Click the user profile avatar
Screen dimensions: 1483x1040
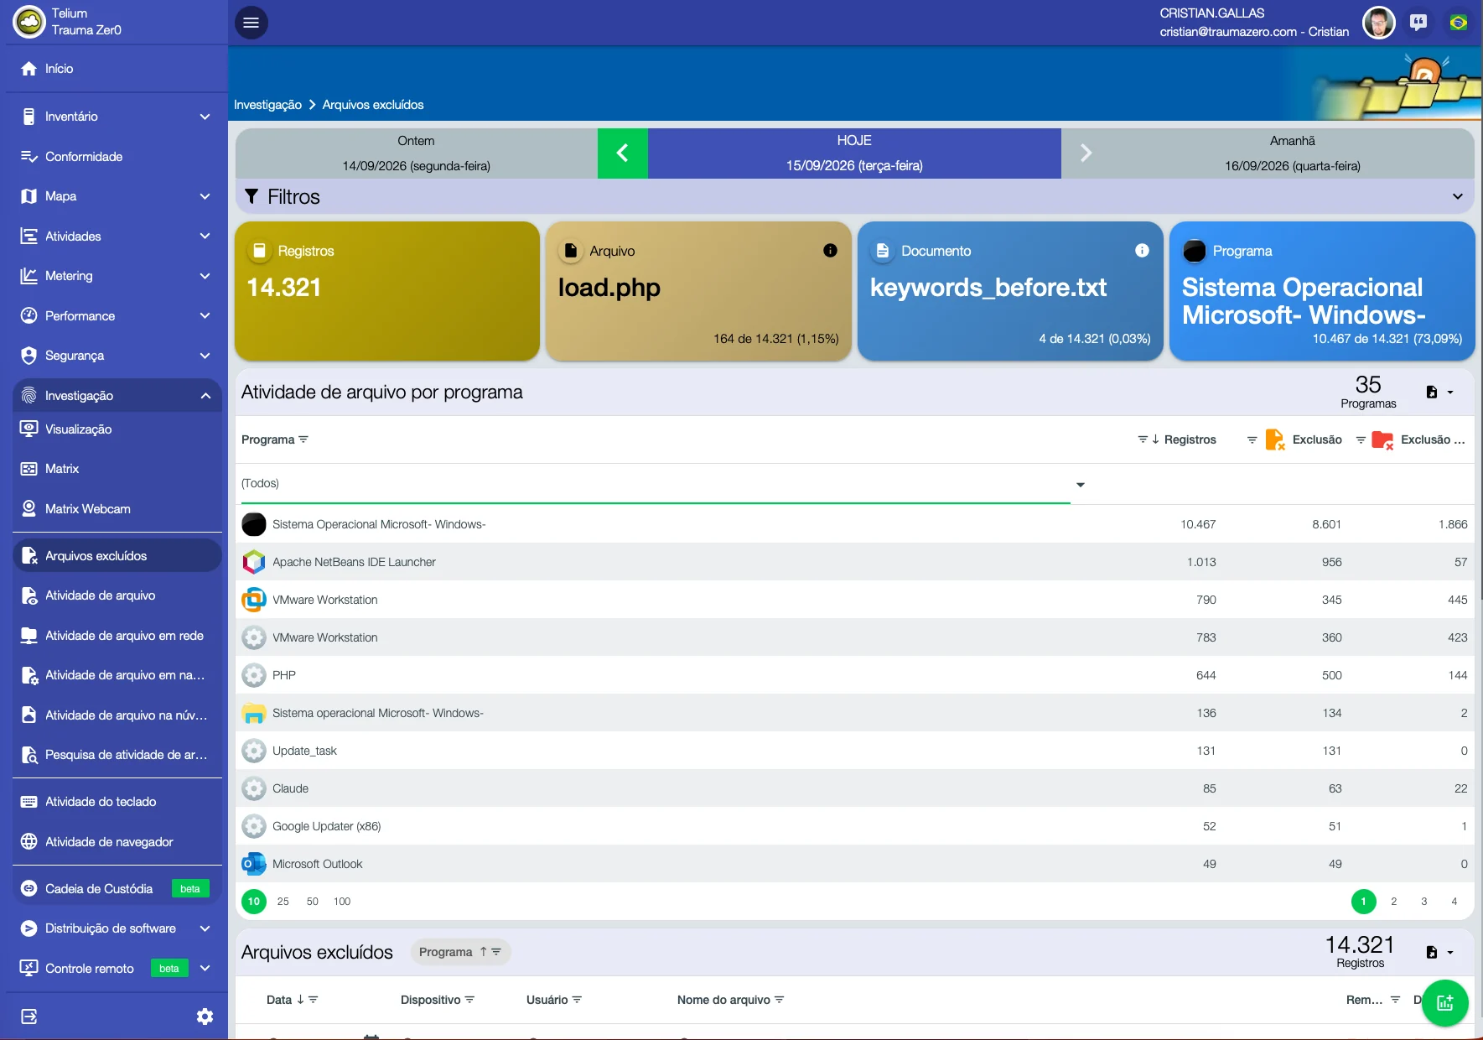coord(1378,23)
